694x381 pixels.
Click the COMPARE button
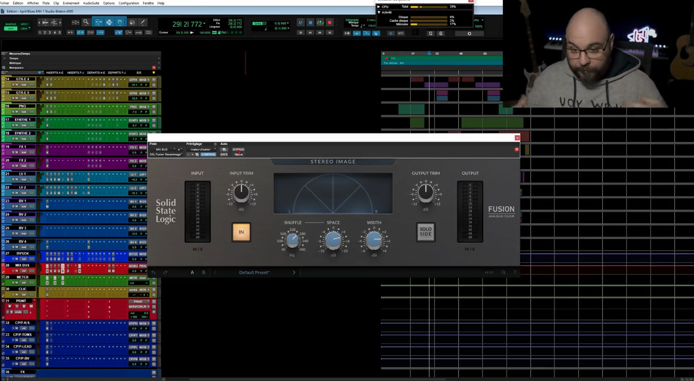click(x=208, y=154)
